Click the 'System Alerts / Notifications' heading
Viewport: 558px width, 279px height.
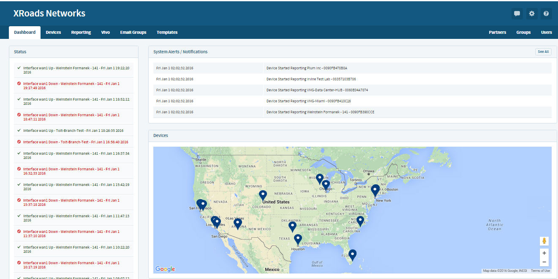click(180, 52)
